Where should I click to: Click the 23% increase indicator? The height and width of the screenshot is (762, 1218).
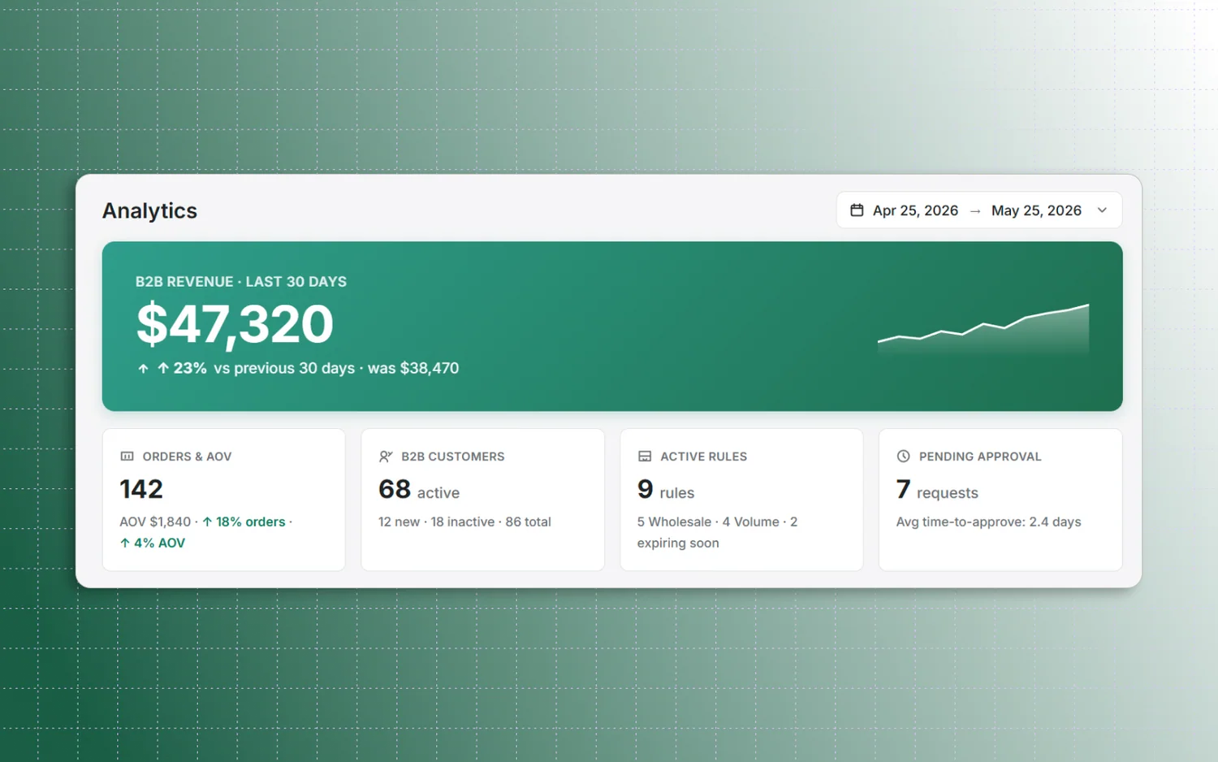click(189, 368)
